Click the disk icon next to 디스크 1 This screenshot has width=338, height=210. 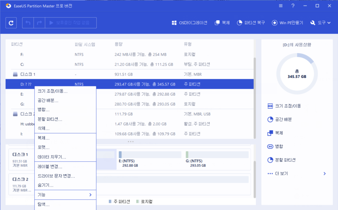coord(16,73)
